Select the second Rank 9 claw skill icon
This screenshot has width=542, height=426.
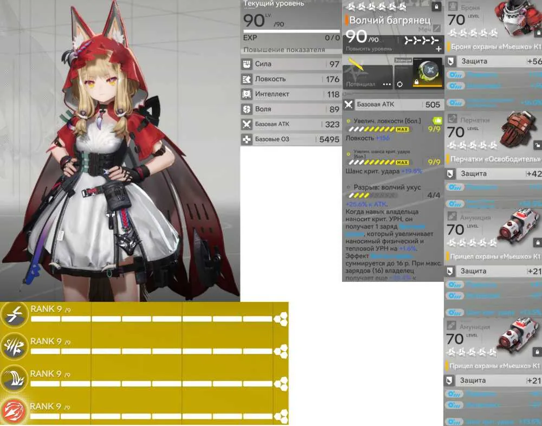[x=14, y=347]
